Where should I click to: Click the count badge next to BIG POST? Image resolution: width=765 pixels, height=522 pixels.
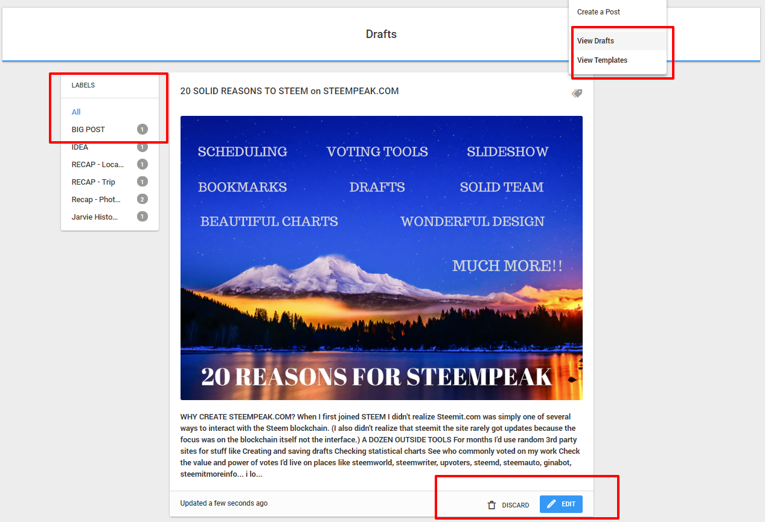coord(142,130)
